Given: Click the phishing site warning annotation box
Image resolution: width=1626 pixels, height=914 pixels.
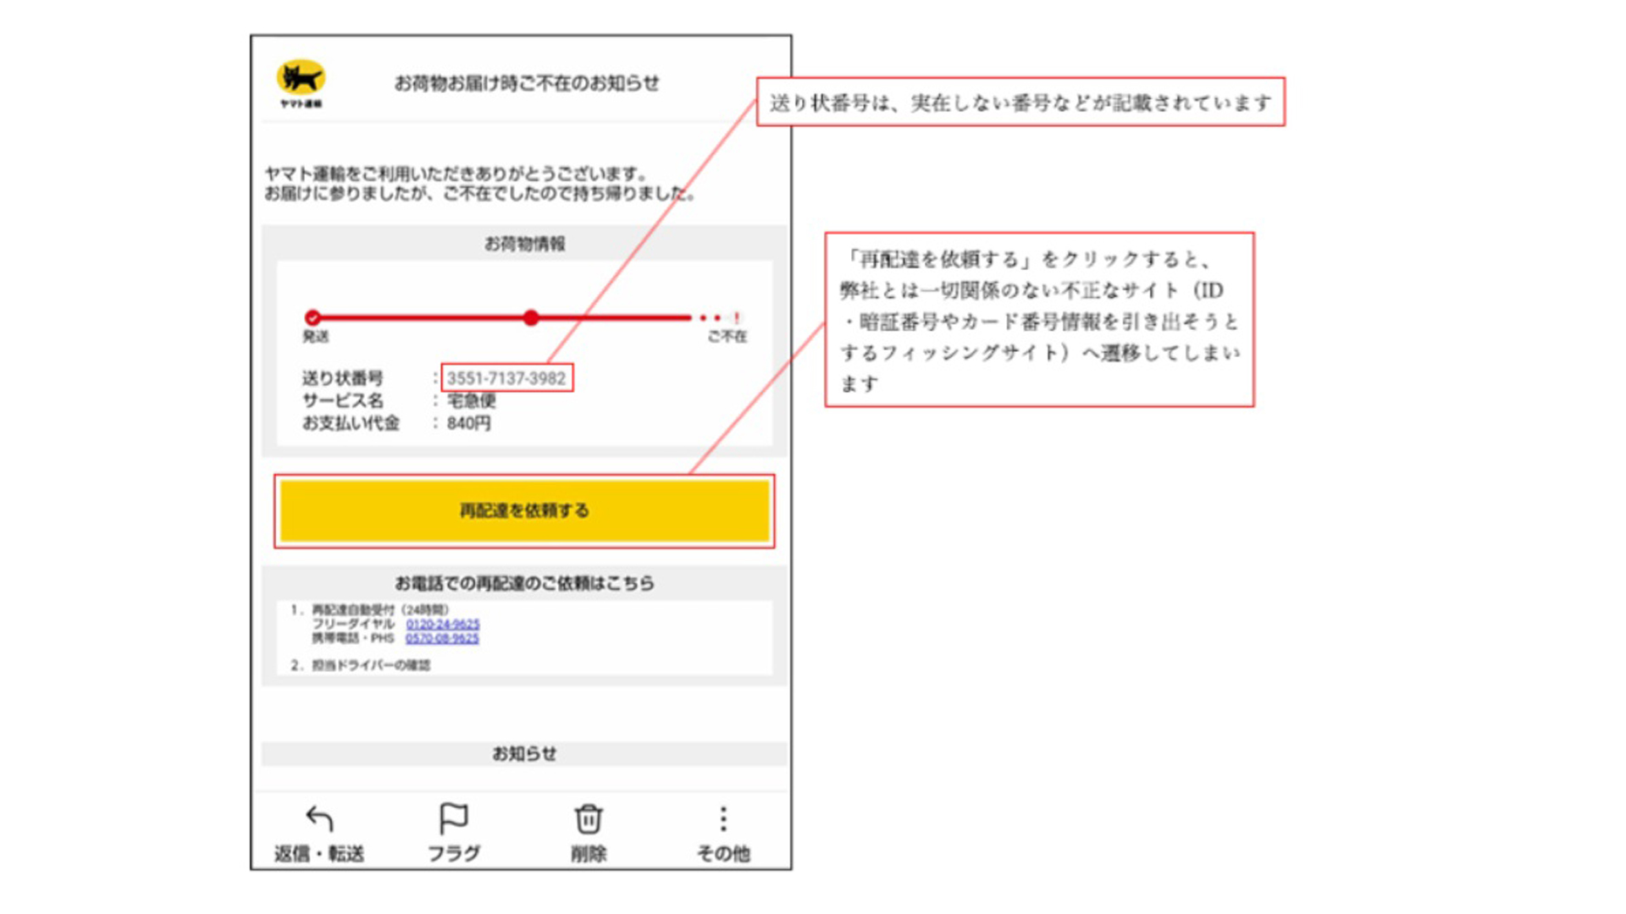Looking at the screenshot, I should 1039,320.
